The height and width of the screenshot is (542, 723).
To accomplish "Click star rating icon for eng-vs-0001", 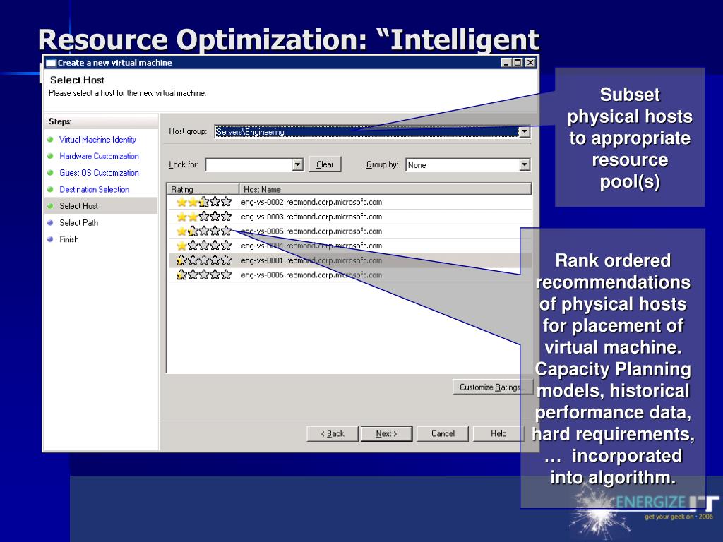I will 204,260.
